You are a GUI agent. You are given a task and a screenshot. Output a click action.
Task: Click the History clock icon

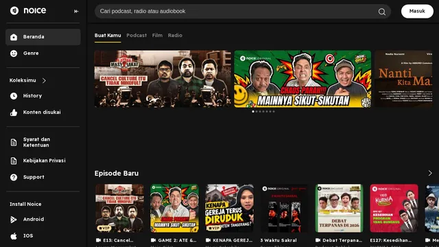pos(14,96)
